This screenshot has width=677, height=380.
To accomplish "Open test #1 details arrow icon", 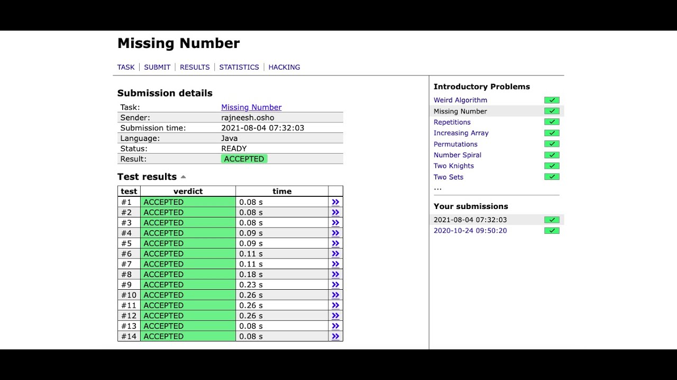I will tap(335, 202).
